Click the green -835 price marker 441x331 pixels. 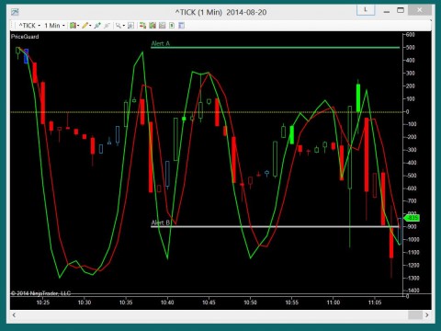(413, 218)
